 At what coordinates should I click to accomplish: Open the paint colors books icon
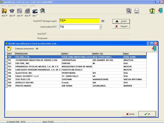(x=43, y=11)
